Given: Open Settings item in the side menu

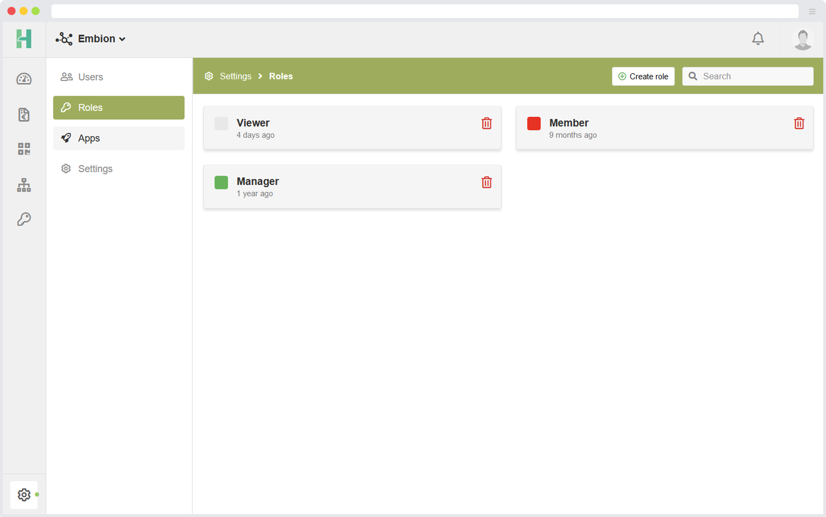Looking at the screenshot, I should [x=95, y=169].
